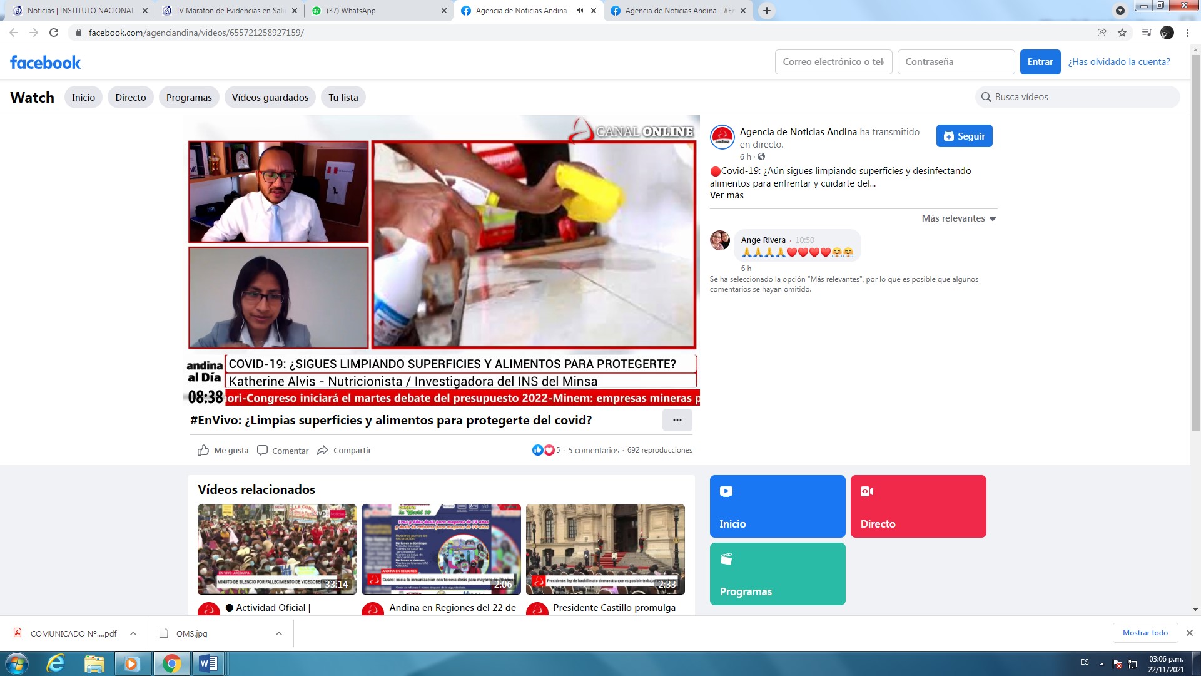Click Agencia de Noticias Andina profile picture
1201x676 pixels.
[722, 137]
